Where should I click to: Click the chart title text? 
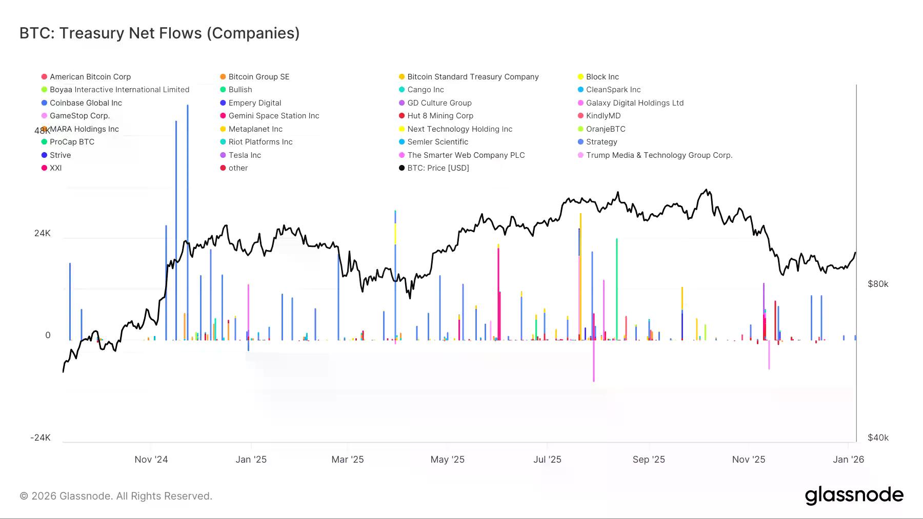click(159, 33)
